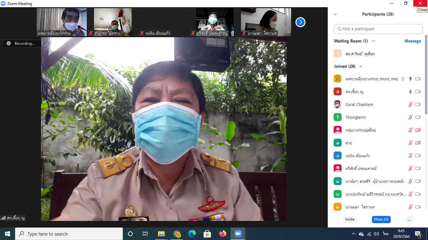Show hidden system tray icons
Screen dimensions: 428x240
pos(354,234)
